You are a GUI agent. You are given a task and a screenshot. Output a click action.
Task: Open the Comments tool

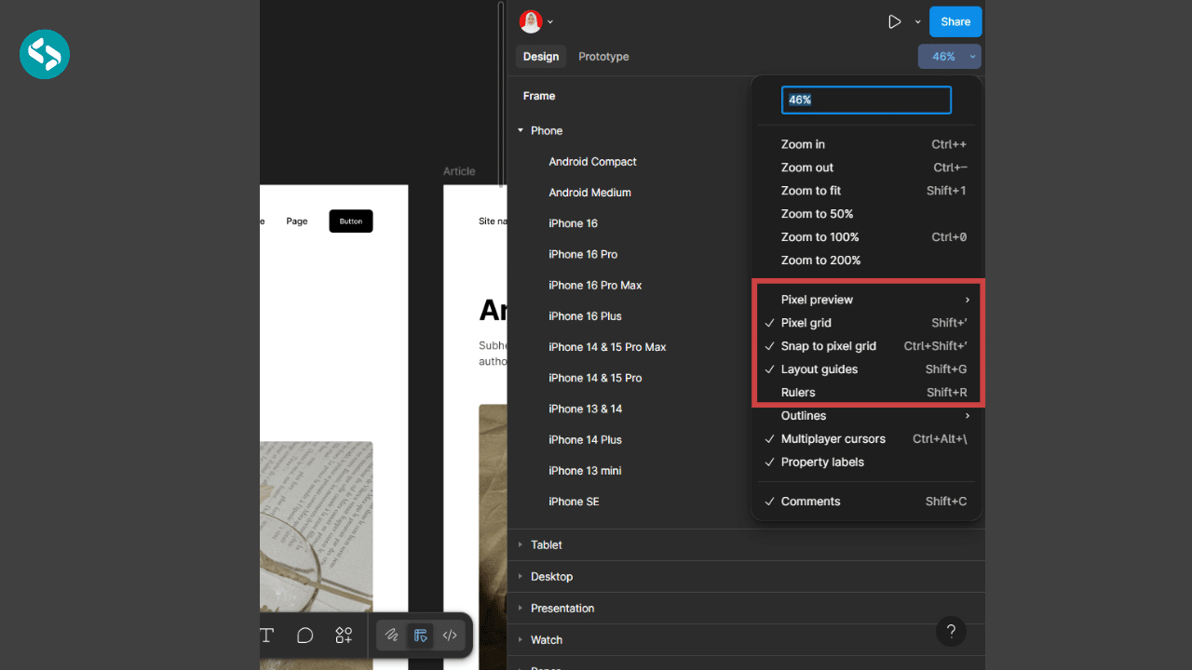pyautogui.click(x=305, y=636)
